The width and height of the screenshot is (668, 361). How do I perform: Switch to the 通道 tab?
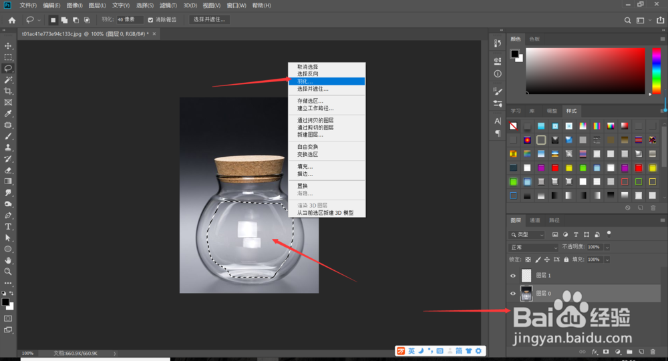[x=534, y=220]
